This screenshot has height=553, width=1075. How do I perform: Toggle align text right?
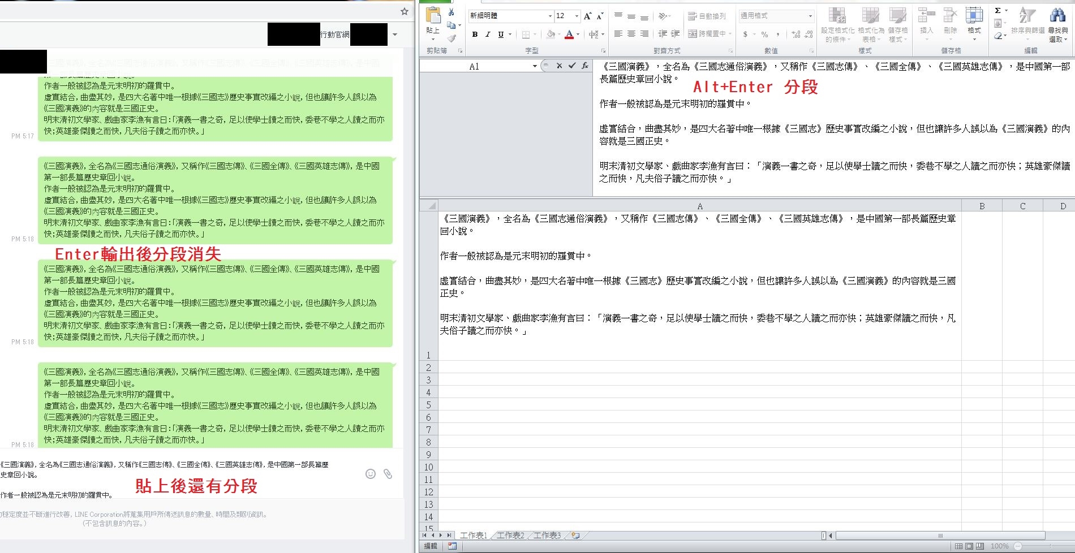[644, 34]
